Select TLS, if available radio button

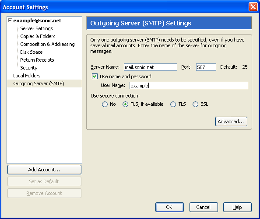point(125,104)
